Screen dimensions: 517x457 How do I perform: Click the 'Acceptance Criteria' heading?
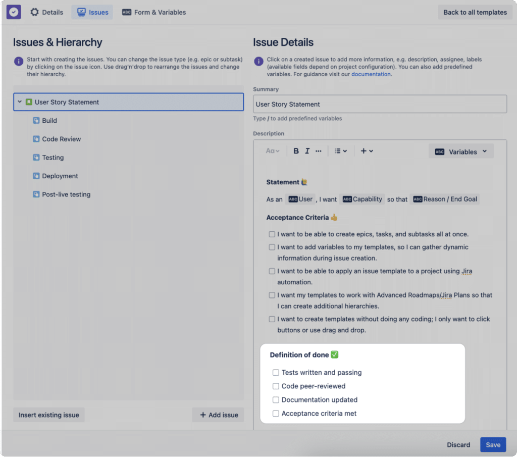pos(297,217)
